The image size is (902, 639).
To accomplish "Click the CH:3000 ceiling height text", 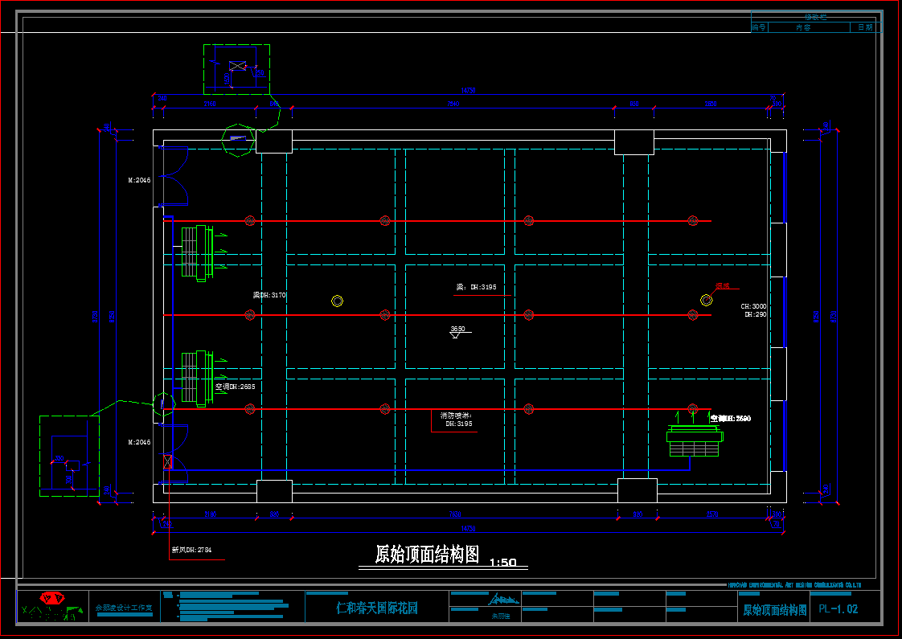I will 753,306.
